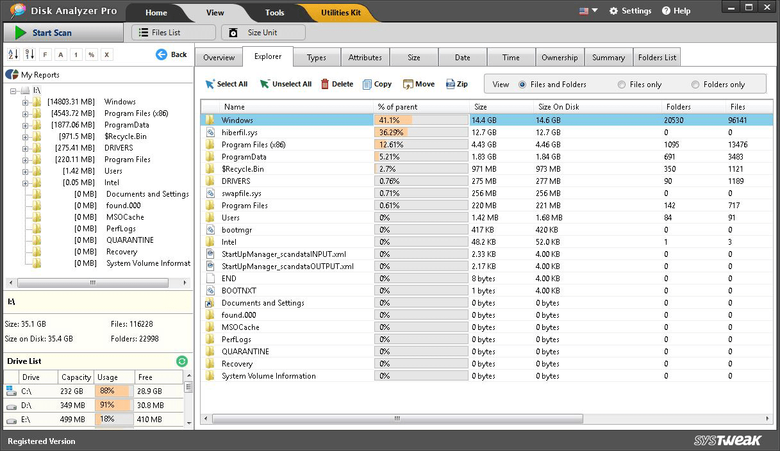
Task: Expand the ProgramData tree node
Action: click(x=26, y=125)
